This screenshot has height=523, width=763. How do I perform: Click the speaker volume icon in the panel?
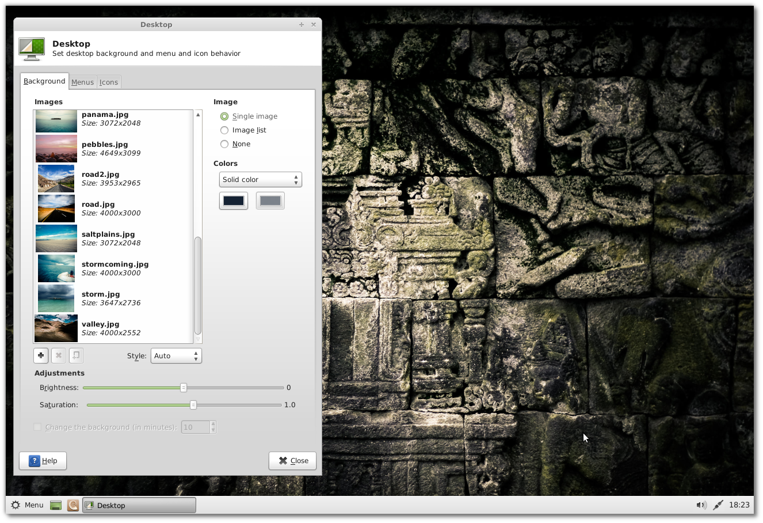coord(701,505)
